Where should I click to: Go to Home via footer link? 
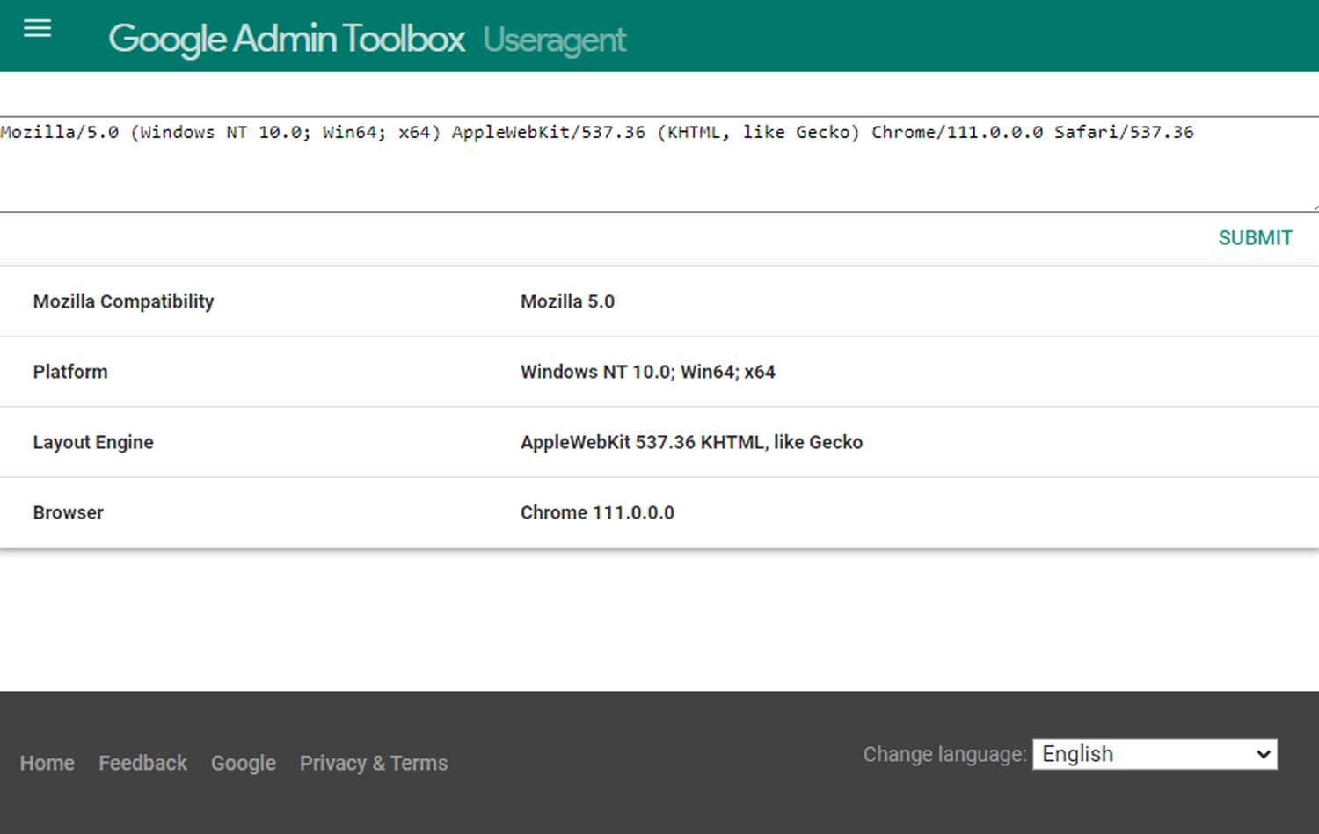pyautogui.click(x=47, y=763)
